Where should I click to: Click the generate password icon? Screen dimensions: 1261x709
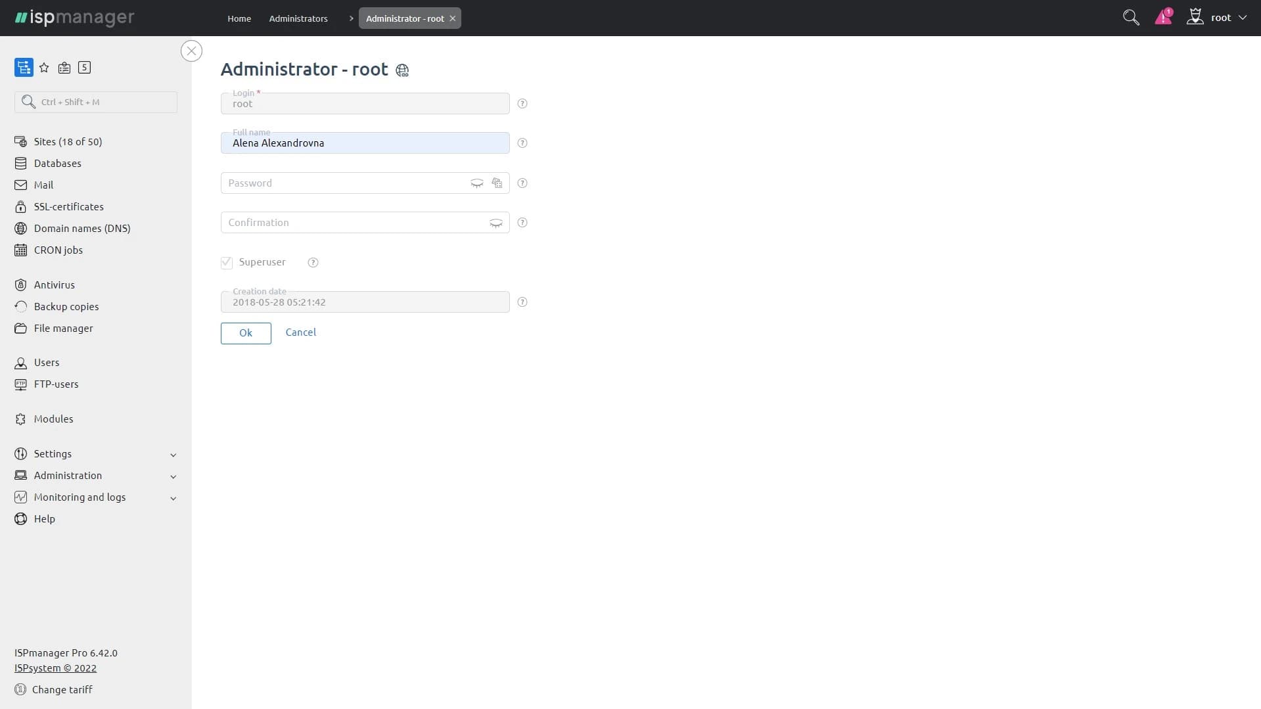tap(497, 183)
